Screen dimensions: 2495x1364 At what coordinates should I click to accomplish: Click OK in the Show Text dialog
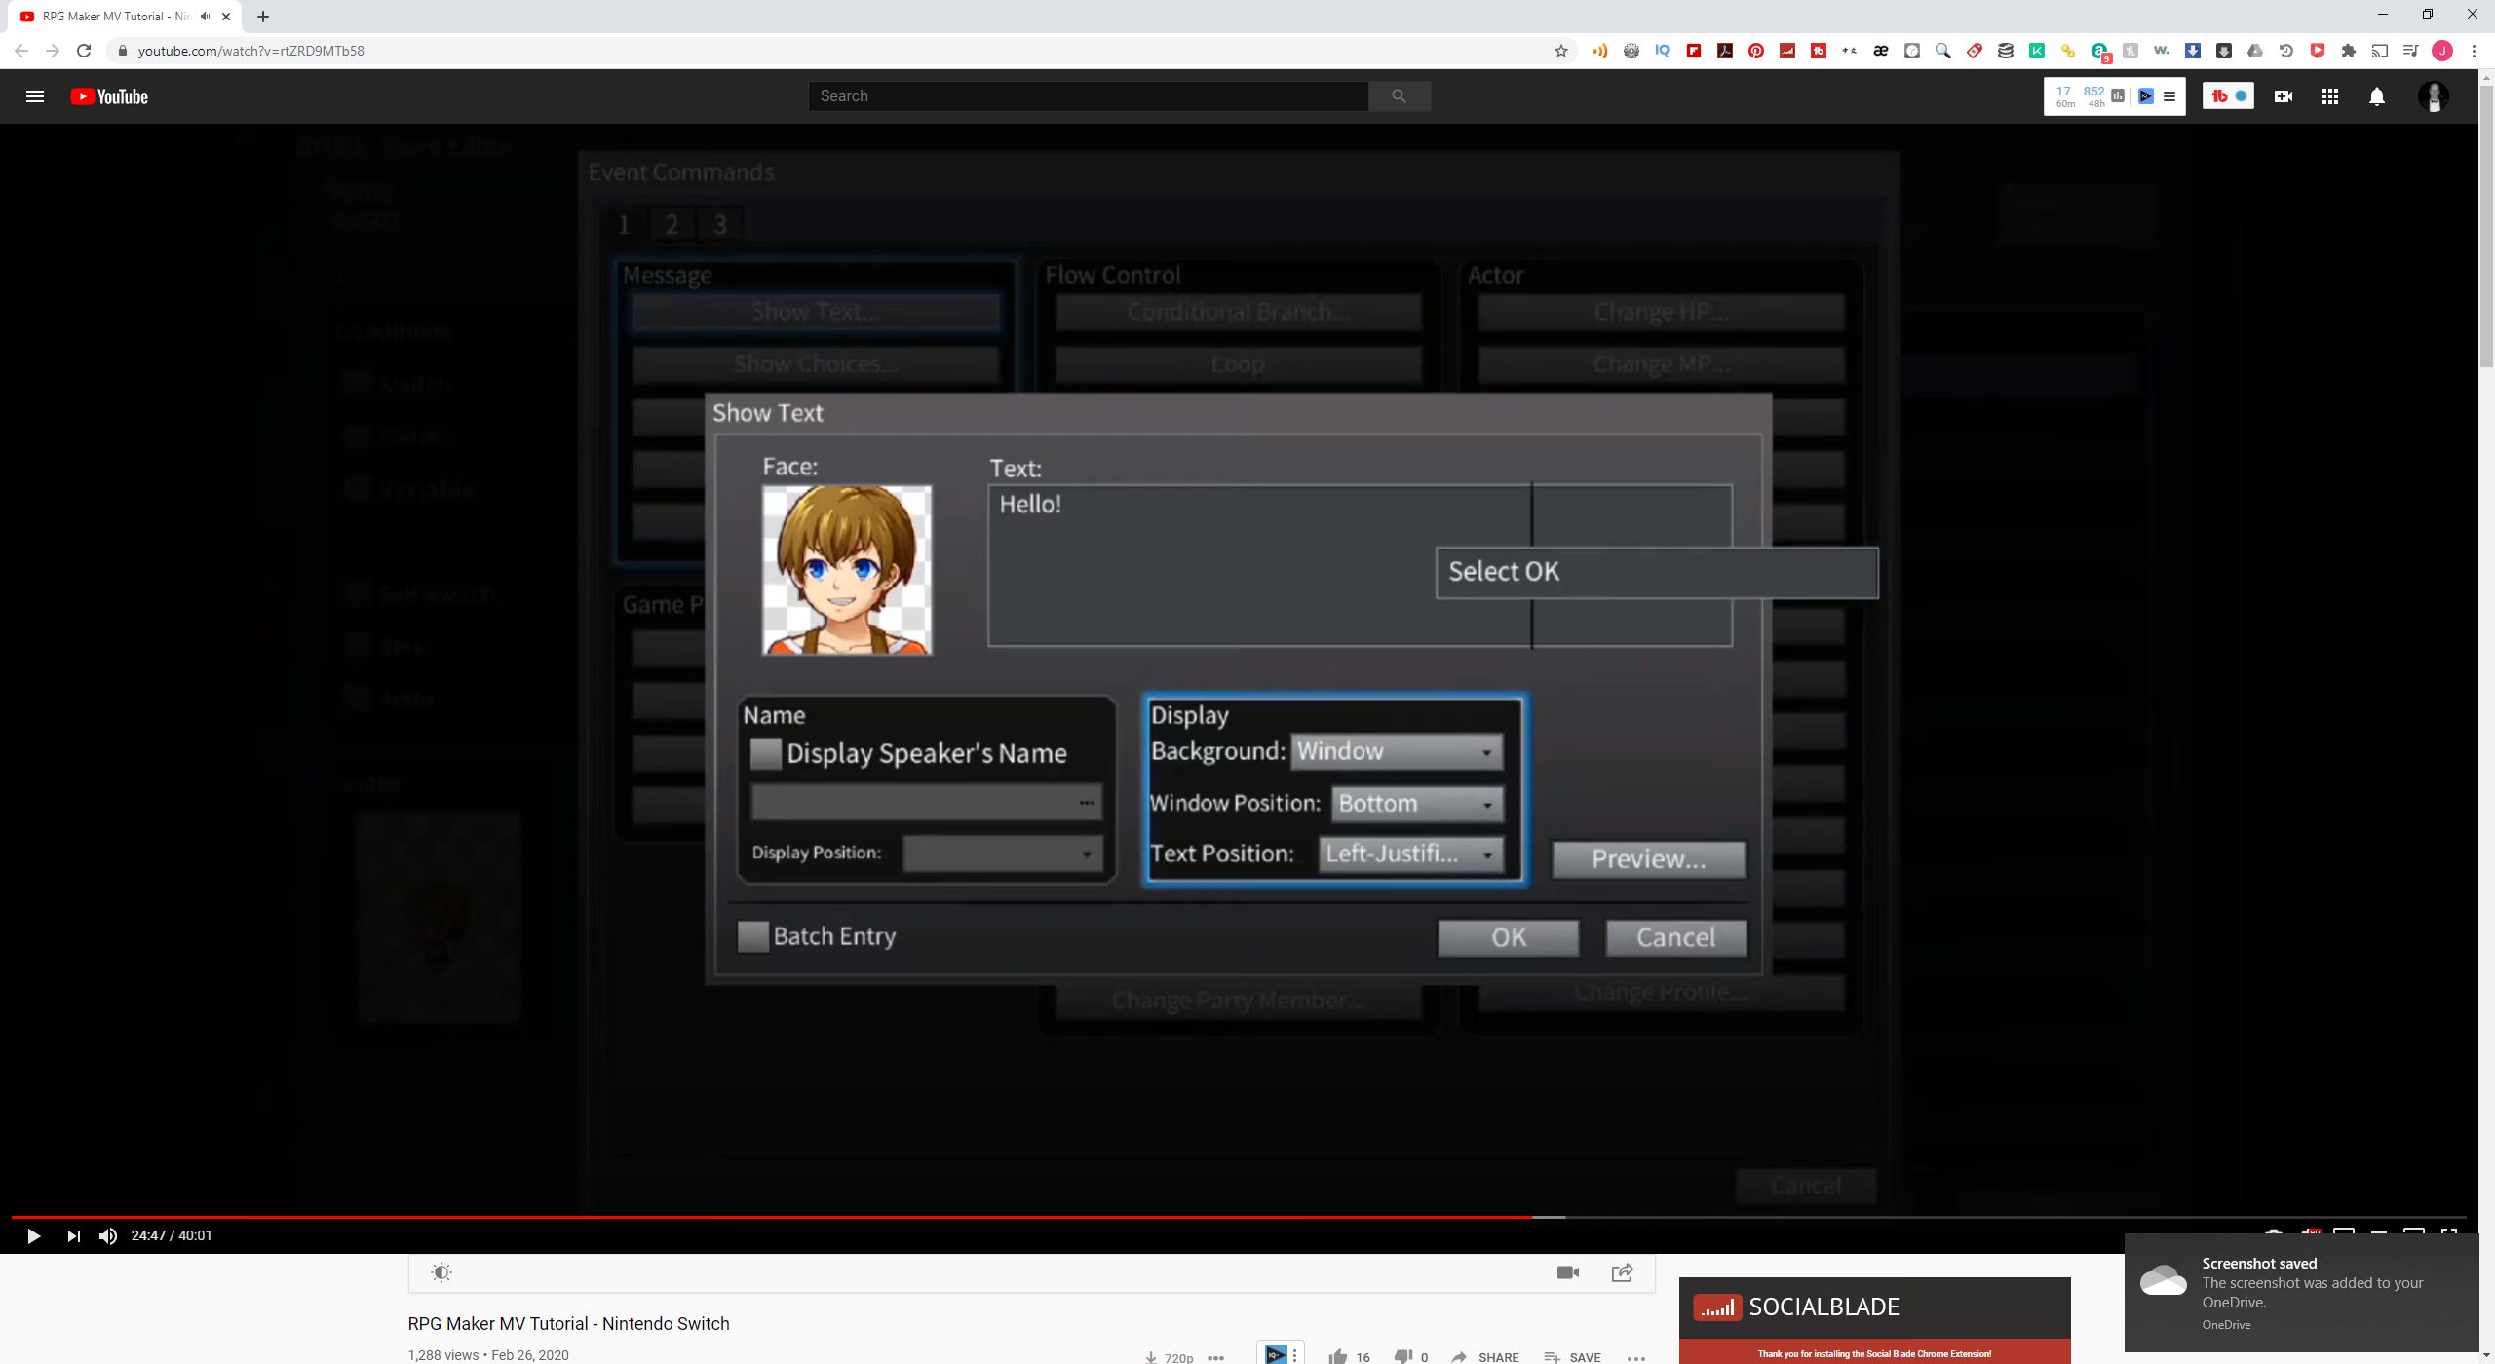click(1509, 937)
